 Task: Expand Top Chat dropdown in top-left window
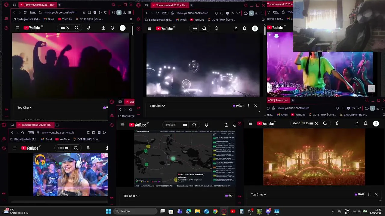(x=25, y=107)
